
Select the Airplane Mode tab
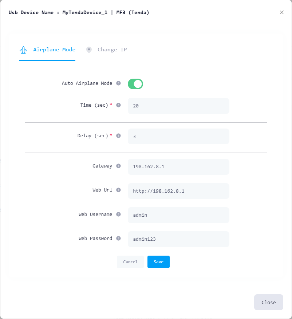(x=47, y=50)
